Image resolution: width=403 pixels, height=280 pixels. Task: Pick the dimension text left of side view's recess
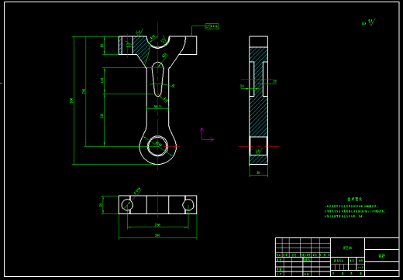pyautogui.click(x=242, y=86)
